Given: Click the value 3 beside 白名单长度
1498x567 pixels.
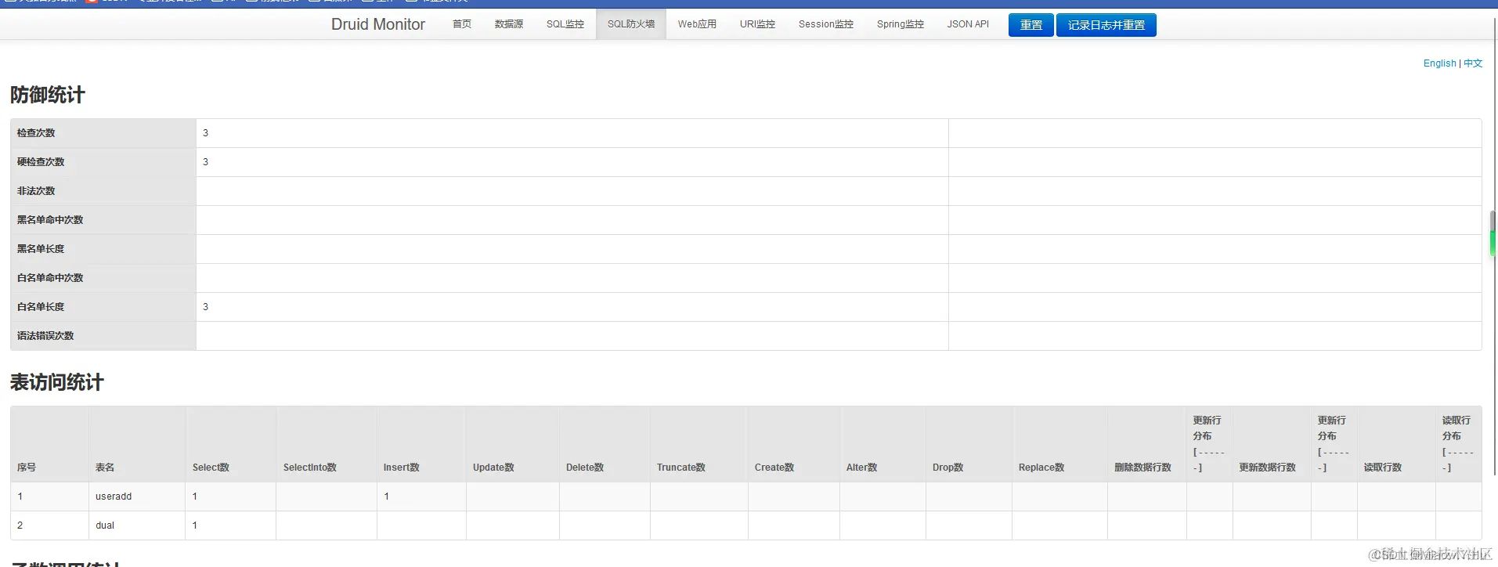Looking at the screenshot, I should point(205,307).
